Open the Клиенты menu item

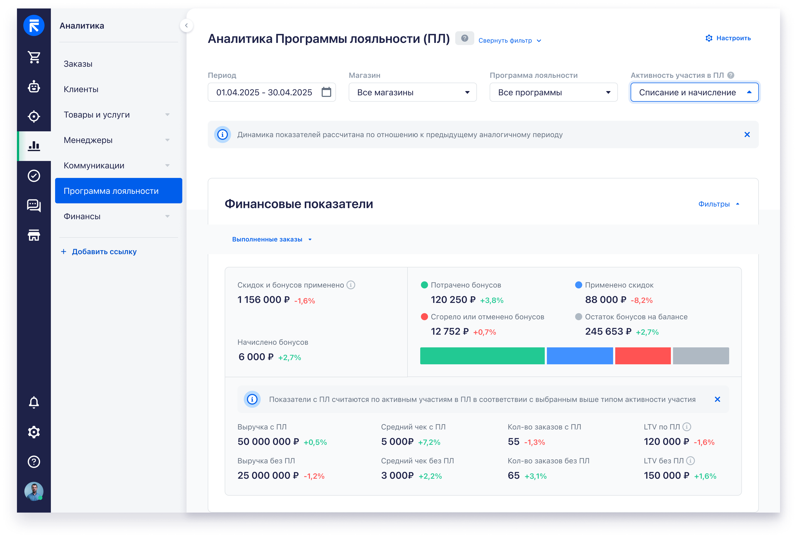pyautogui.click(x=118, y=89)
